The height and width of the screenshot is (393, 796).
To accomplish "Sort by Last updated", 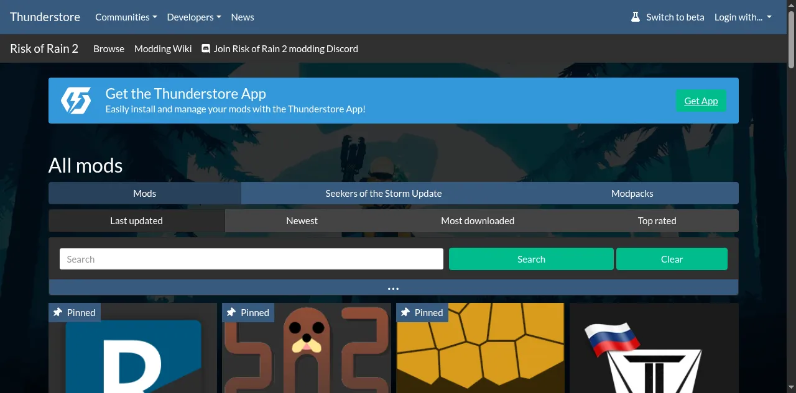I will point(136,220).
